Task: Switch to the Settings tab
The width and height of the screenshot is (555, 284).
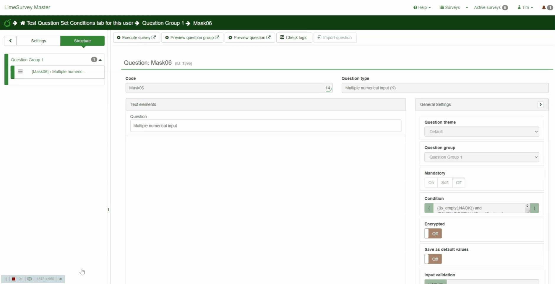Action: coord(38,41)
